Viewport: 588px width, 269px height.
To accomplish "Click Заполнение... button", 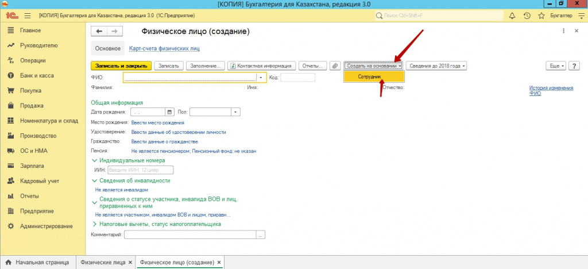I will pyautogui.click(x=206, y=66).
